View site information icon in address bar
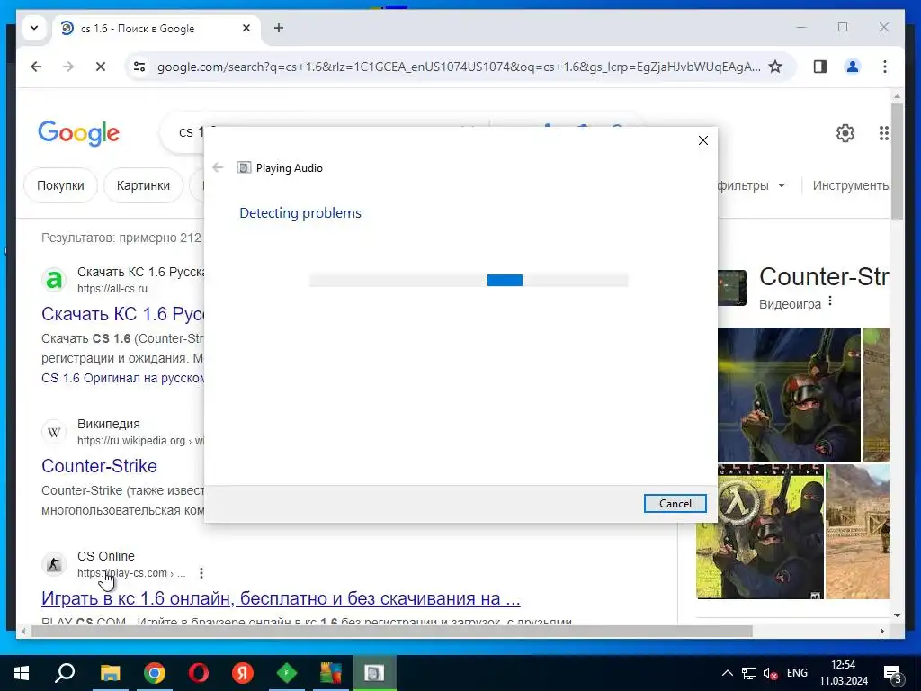921x691 pixels. (x=139, y=67)
